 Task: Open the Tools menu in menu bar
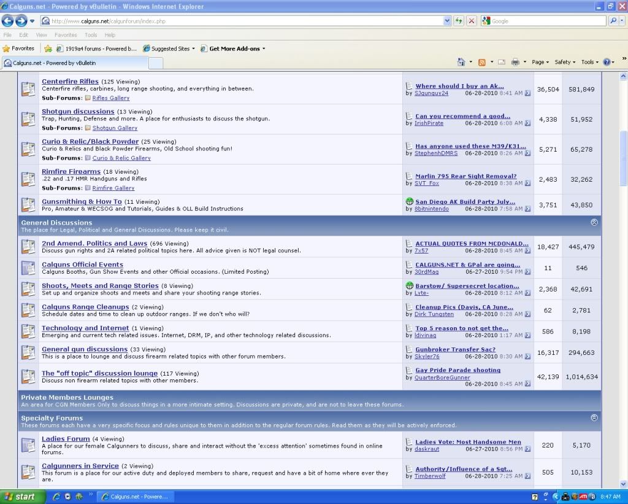point(91,35)
